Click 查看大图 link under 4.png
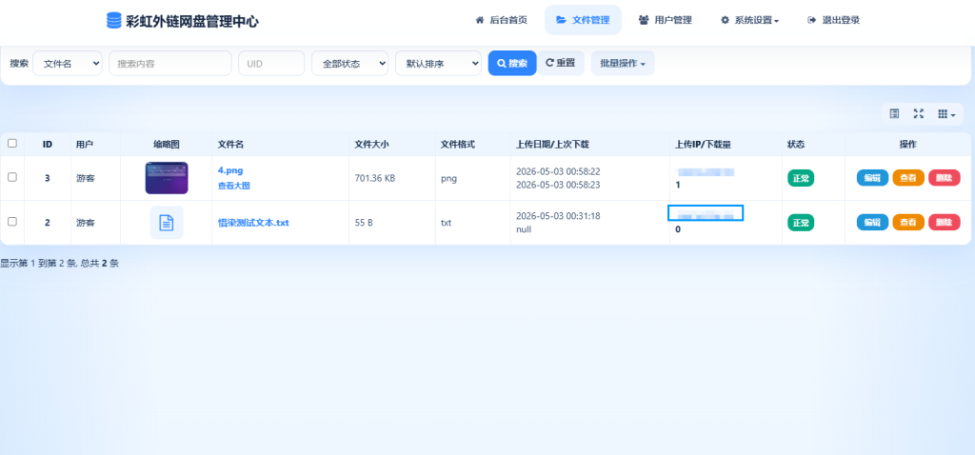The width and height of the screenshot is (975, 455). [x=234, y=186]
